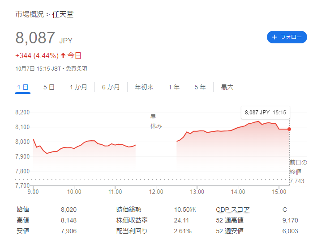The height and width of the screenshot is (239, 330).
Task: Switch to the 1か月 range tab
Action: point(78,87)
